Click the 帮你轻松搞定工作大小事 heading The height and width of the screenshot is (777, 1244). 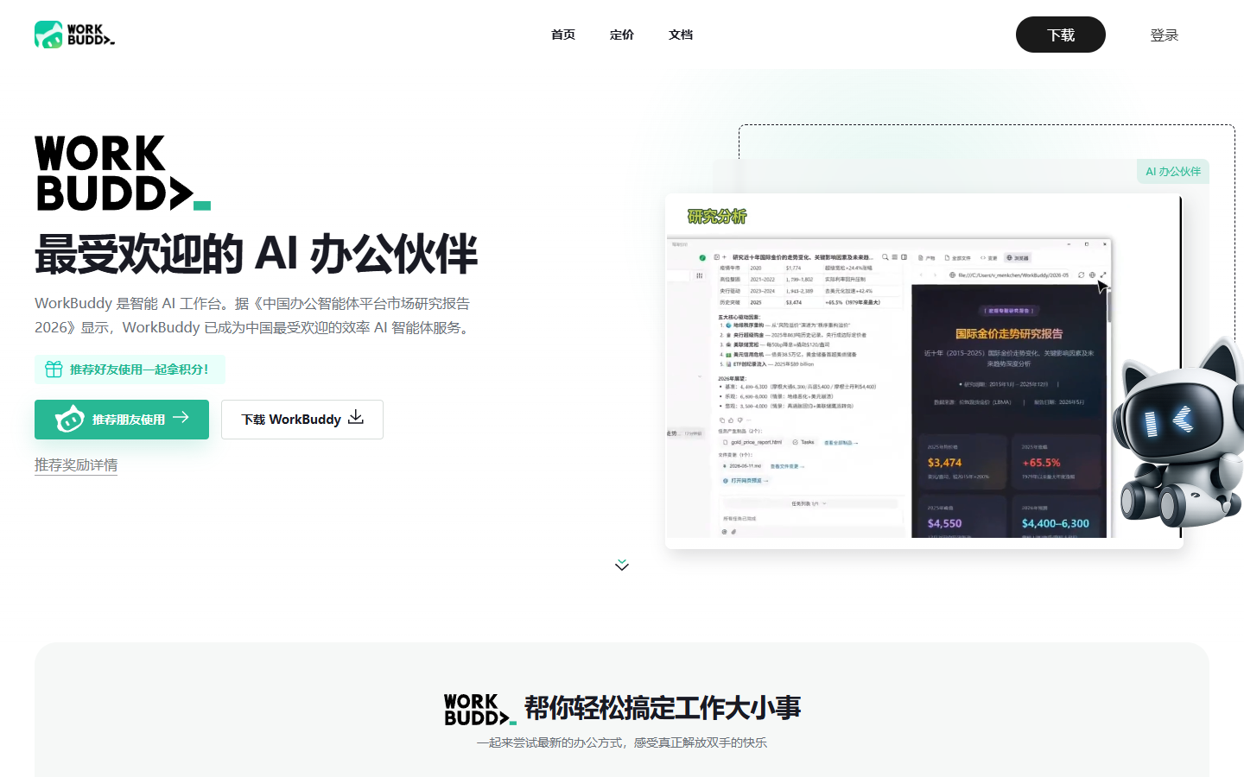click(663, 708)
